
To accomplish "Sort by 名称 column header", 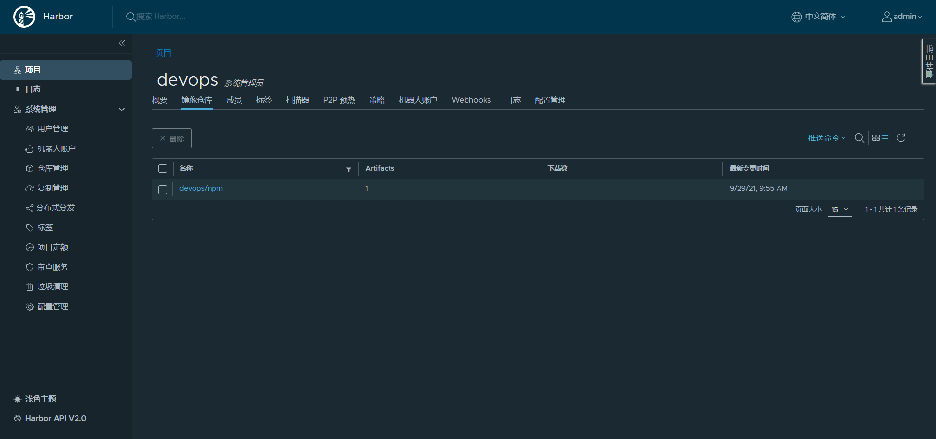I will point(186,168).
